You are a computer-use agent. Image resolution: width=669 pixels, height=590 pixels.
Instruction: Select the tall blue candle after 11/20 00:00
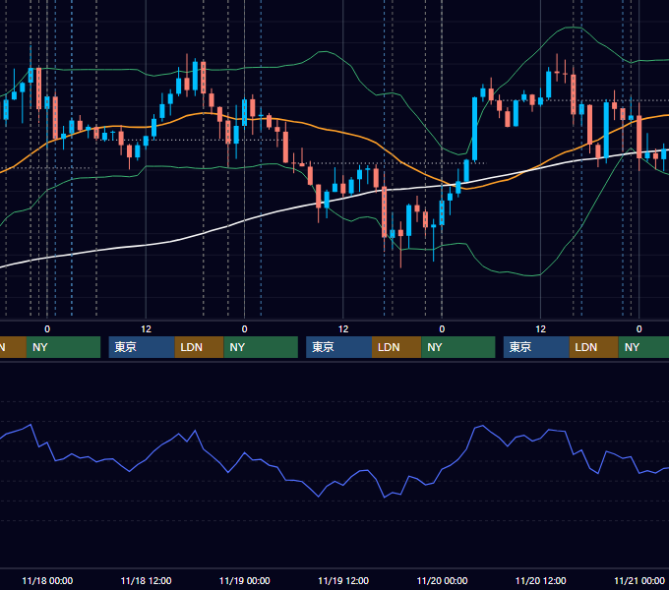(474, 130)
